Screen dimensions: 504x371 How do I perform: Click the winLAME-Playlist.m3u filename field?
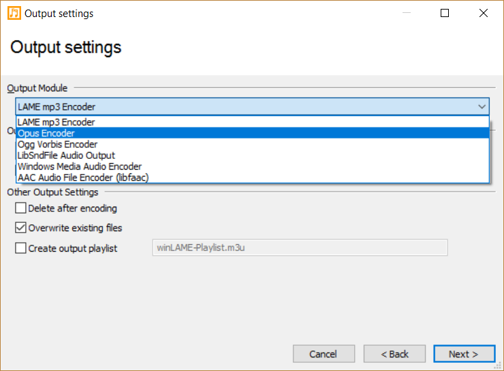click(300, 248)
